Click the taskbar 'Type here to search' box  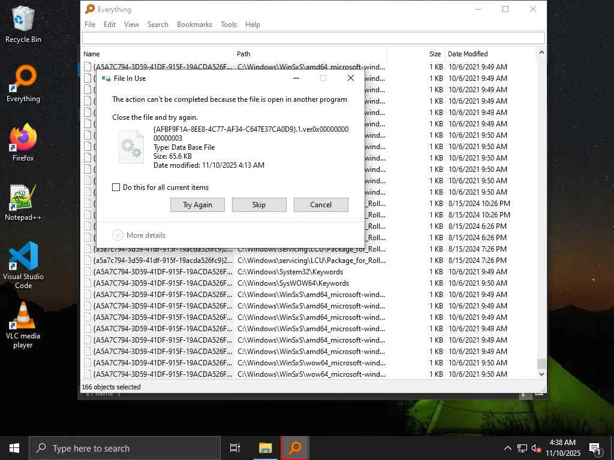pos(125,448)
